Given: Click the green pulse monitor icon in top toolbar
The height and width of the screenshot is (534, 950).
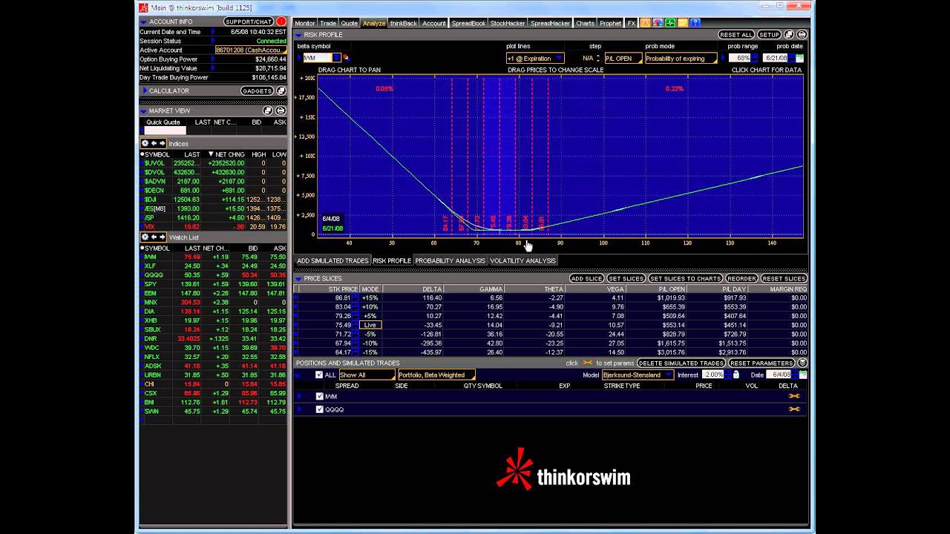Looking at the screenshot, I should 670,23.
